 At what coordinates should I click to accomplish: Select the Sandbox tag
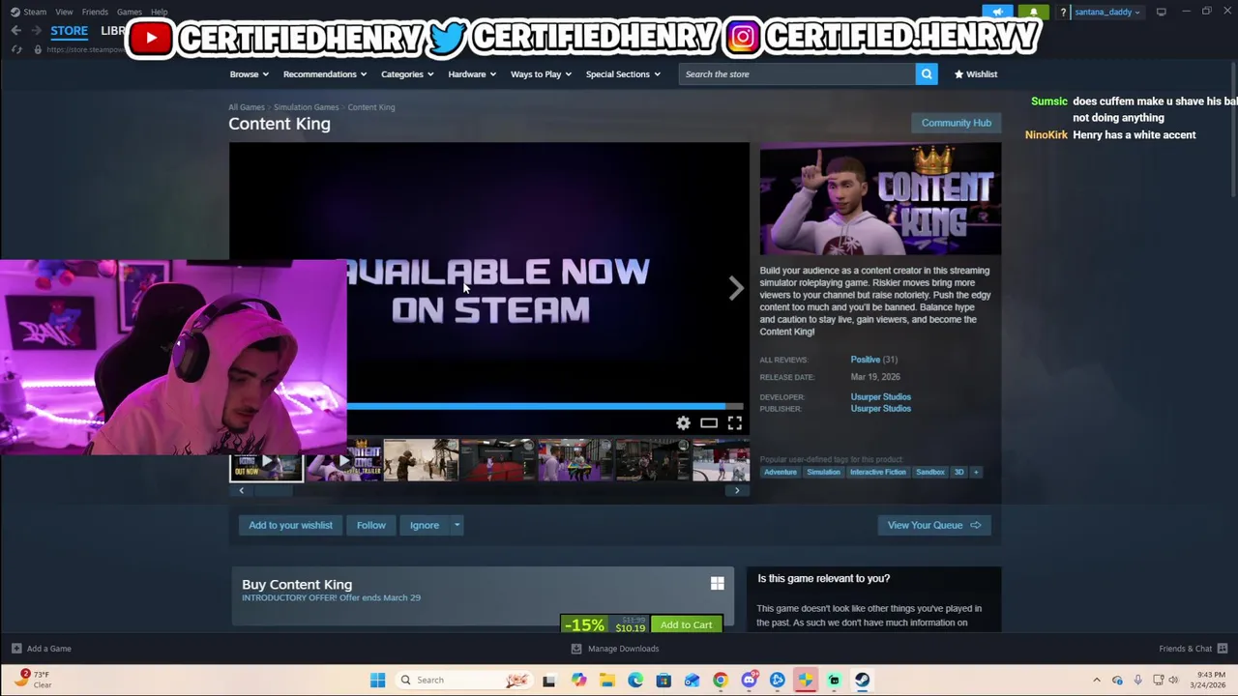pyautogui.click(x=930, y=472)
